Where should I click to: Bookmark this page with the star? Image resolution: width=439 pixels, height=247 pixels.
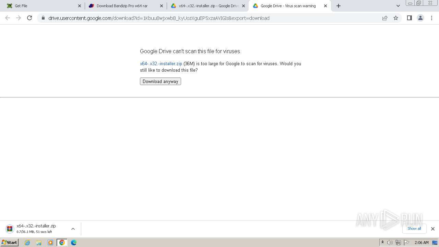pos(396,18)
